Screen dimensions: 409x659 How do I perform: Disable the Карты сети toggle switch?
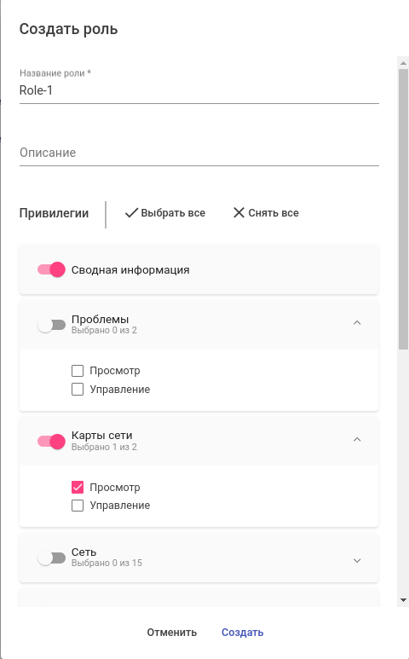coord(51,442)
